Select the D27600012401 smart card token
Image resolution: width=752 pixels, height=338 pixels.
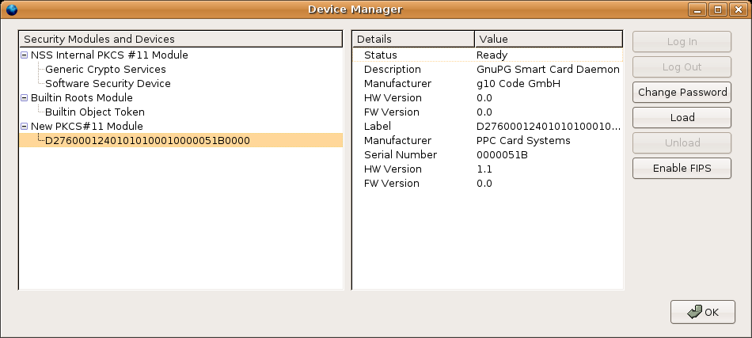[147, 141]
